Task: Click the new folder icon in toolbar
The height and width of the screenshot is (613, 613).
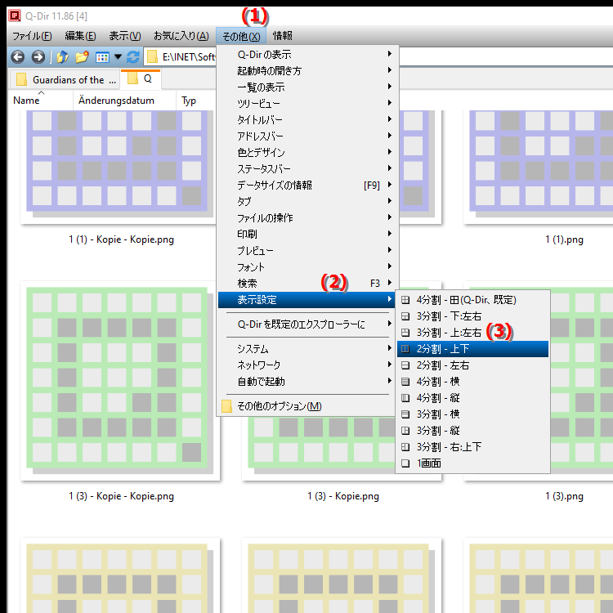Action: click(x=82, y=57)
